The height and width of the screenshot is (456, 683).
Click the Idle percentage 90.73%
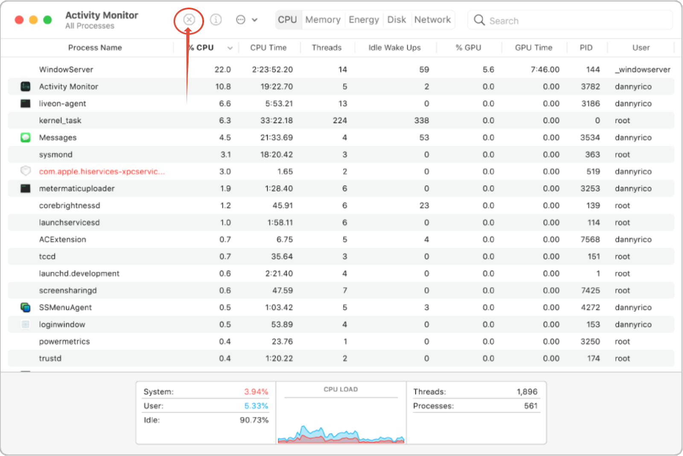(254, 420)
